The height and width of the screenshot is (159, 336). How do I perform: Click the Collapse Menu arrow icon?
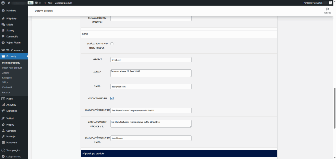click(3, 157)
